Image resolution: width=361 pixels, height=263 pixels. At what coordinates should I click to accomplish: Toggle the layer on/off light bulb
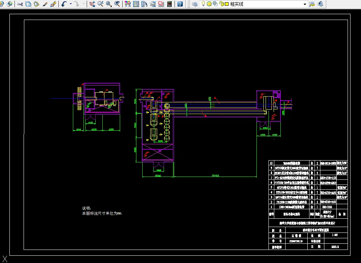click(203, 4)
